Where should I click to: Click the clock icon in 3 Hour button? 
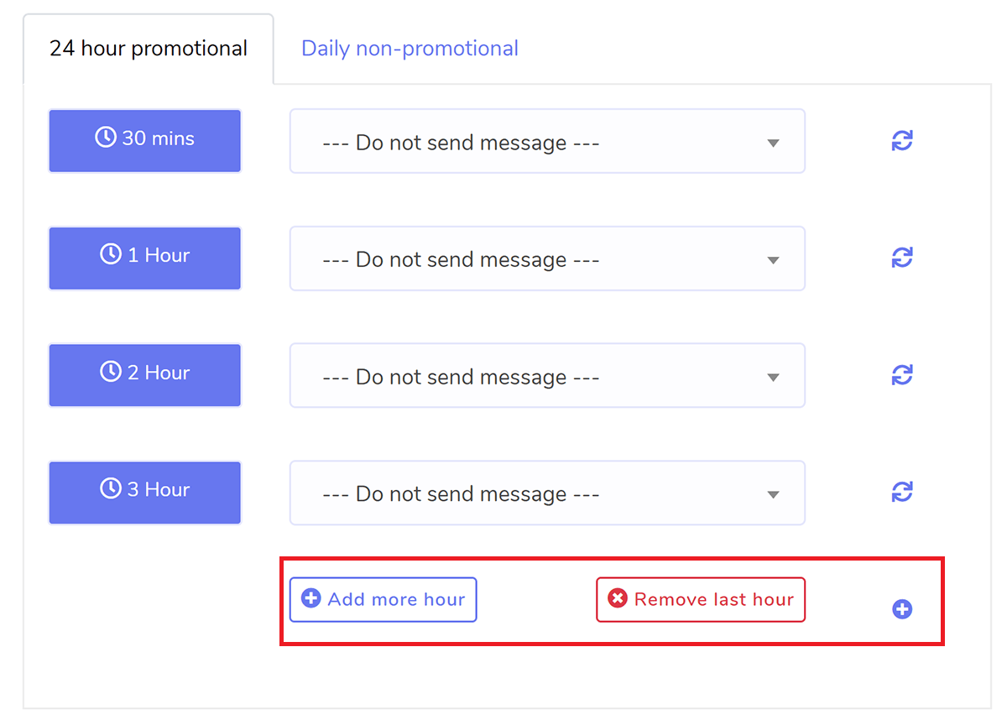pyautogui.click(x=111, y=488)
